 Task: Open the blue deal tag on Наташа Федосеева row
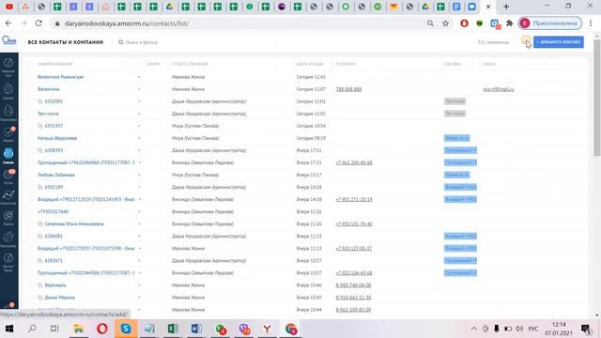coord(457,138)
